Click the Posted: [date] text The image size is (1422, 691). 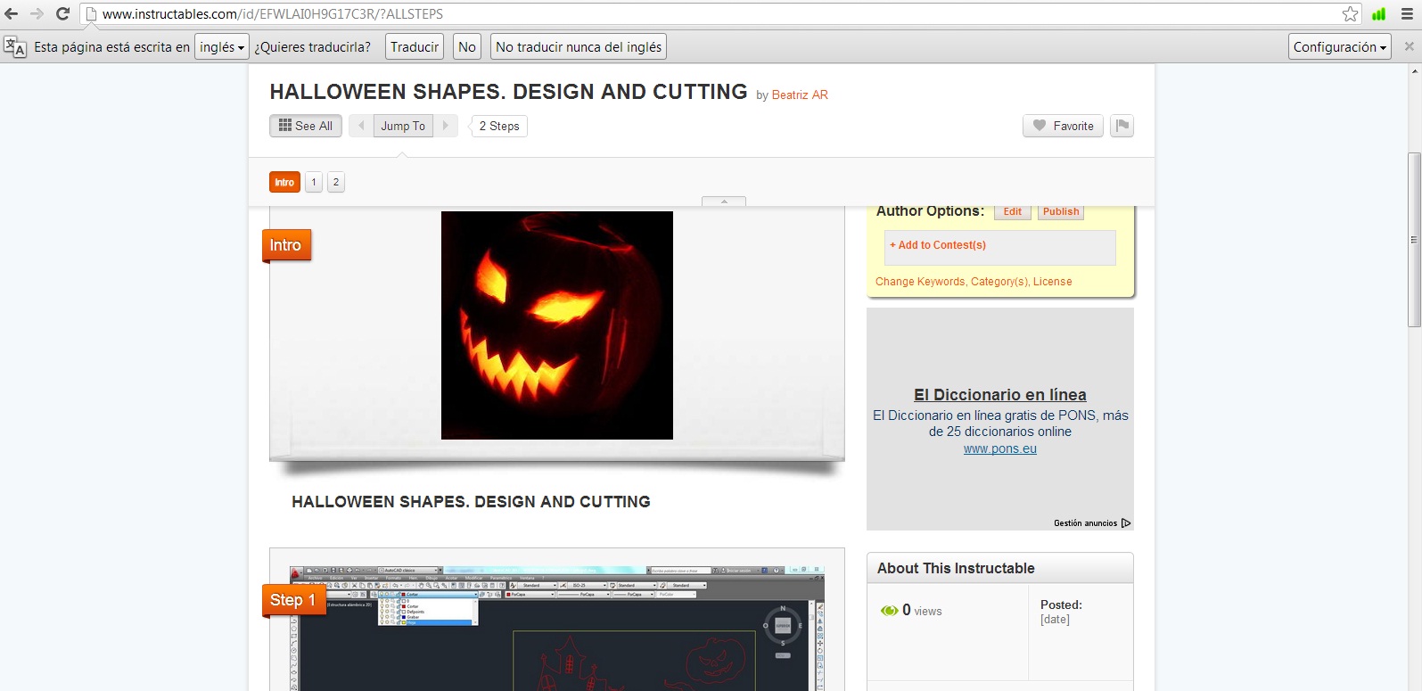point(1061,612)
